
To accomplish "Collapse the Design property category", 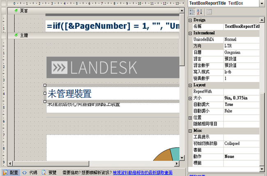I will (190, 20).
